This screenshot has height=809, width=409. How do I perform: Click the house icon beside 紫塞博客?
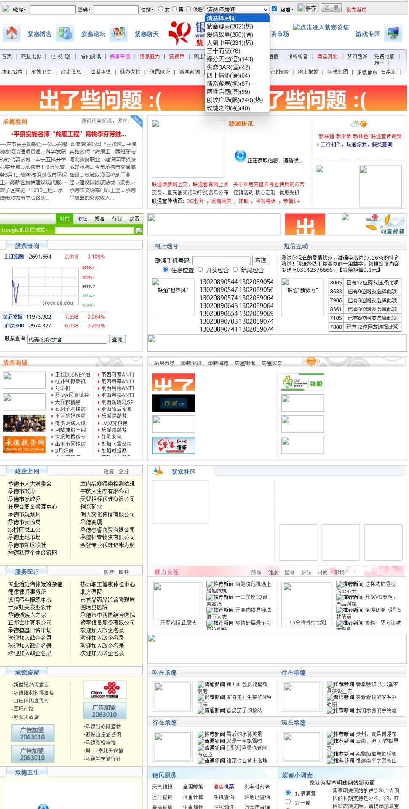(x=11, y=33)
